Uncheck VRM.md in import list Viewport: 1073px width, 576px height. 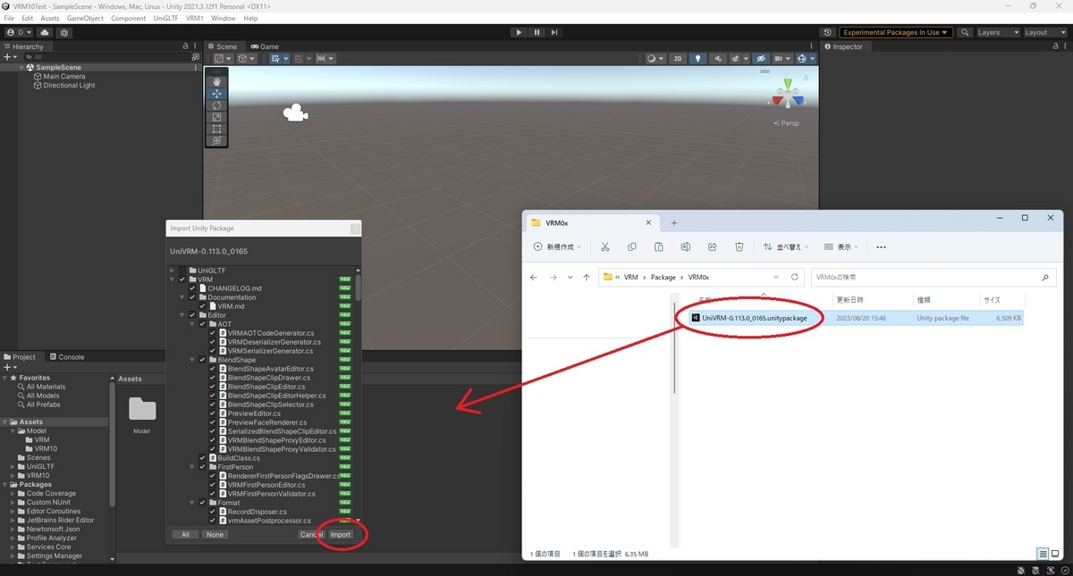202,306
